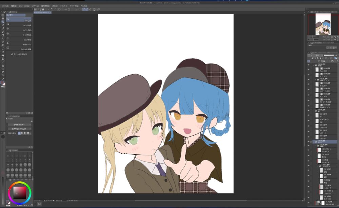Select the Operation tool in the tool palette
The height and width of the screenshot is (208, 339).
click(x=3, y=22)
